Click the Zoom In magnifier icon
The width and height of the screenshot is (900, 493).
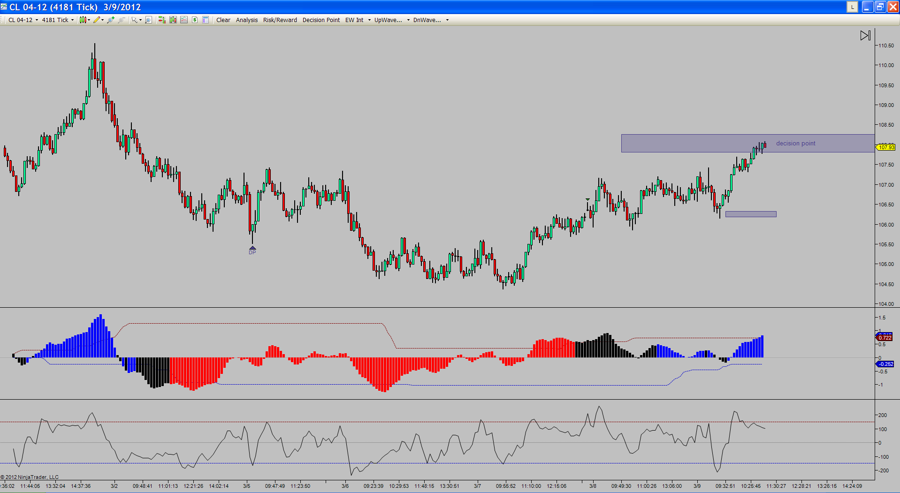pos(111,20)
